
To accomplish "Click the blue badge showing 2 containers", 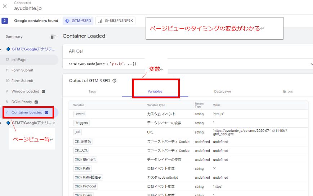I will pos(5,21).
